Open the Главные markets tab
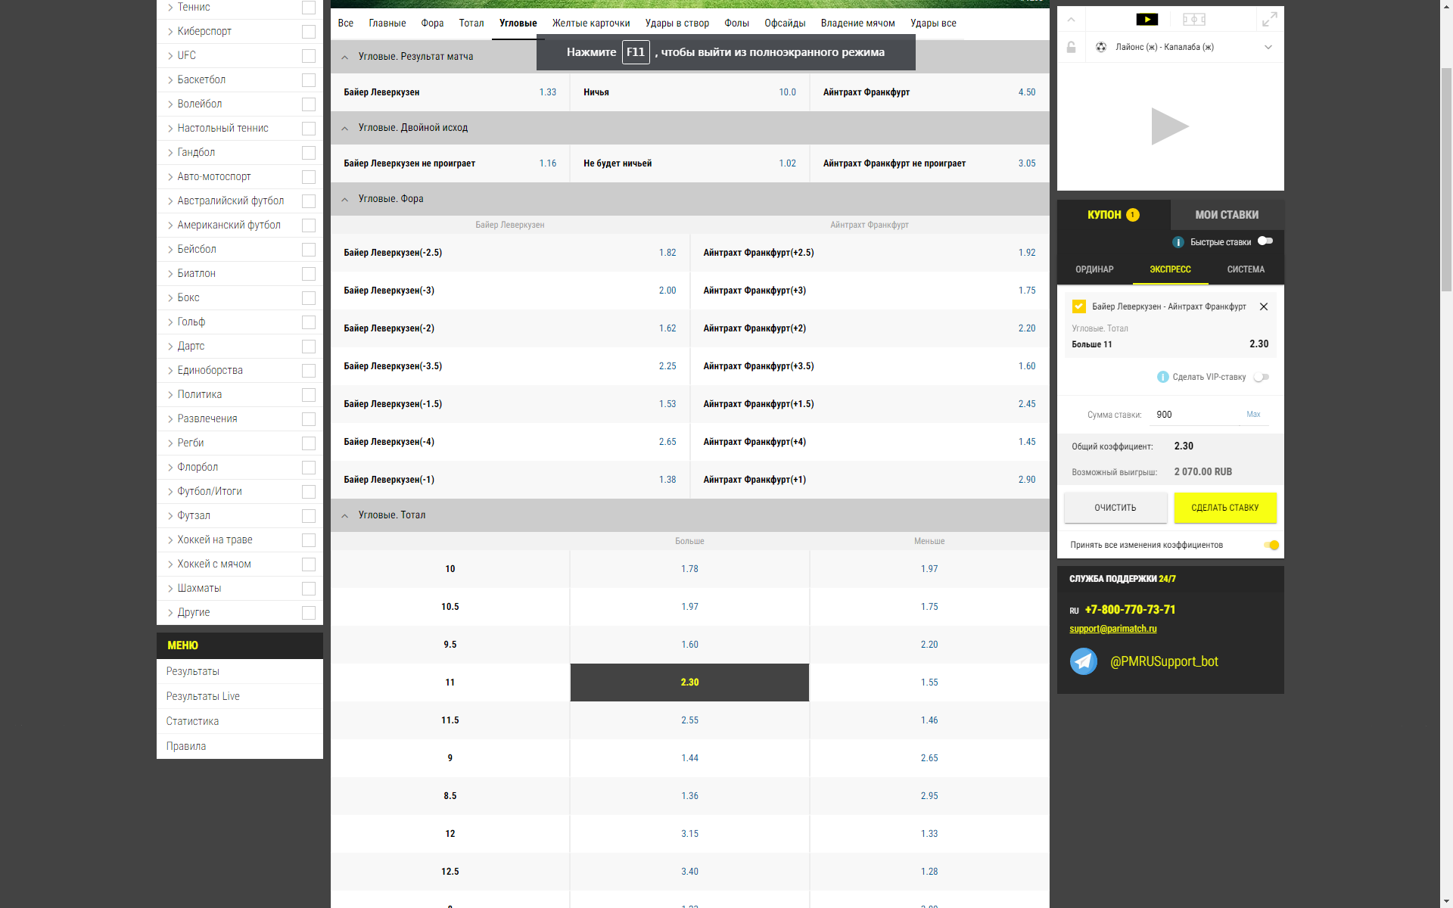 (387, 23)
